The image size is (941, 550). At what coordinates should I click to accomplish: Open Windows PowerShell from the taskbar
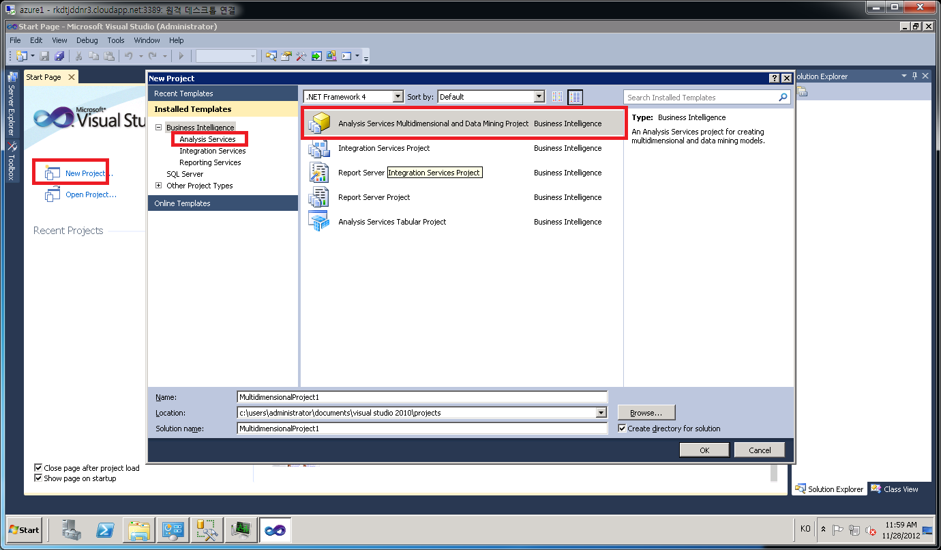(105, 530)
